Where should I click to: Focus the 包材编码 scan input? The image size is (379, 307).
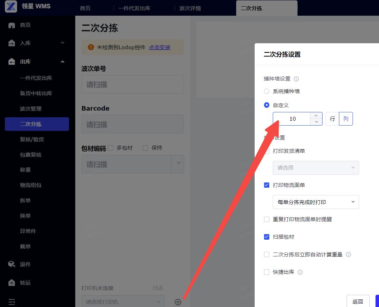[126, 164]
